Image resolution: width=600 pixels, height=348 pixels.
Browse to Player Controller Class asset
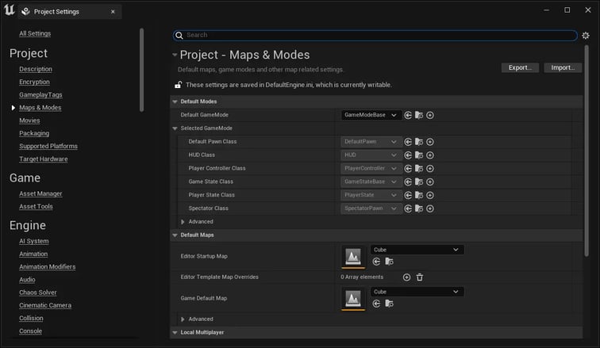(x=419, y=169)
